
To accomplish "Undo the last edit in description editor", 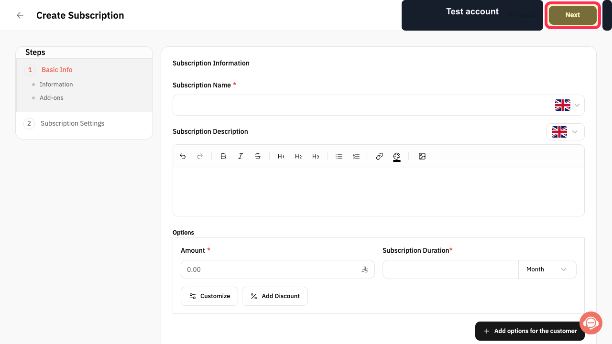I will [x=183, y=156].
